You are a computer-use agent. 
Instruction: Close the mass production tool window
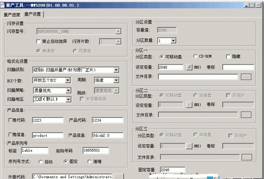click(259, 5)
